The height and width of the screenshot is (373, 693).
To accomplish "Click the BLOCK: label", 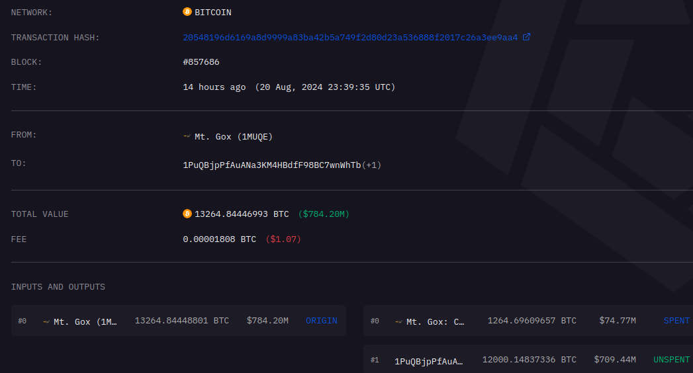I will click(x=26, y=62).
